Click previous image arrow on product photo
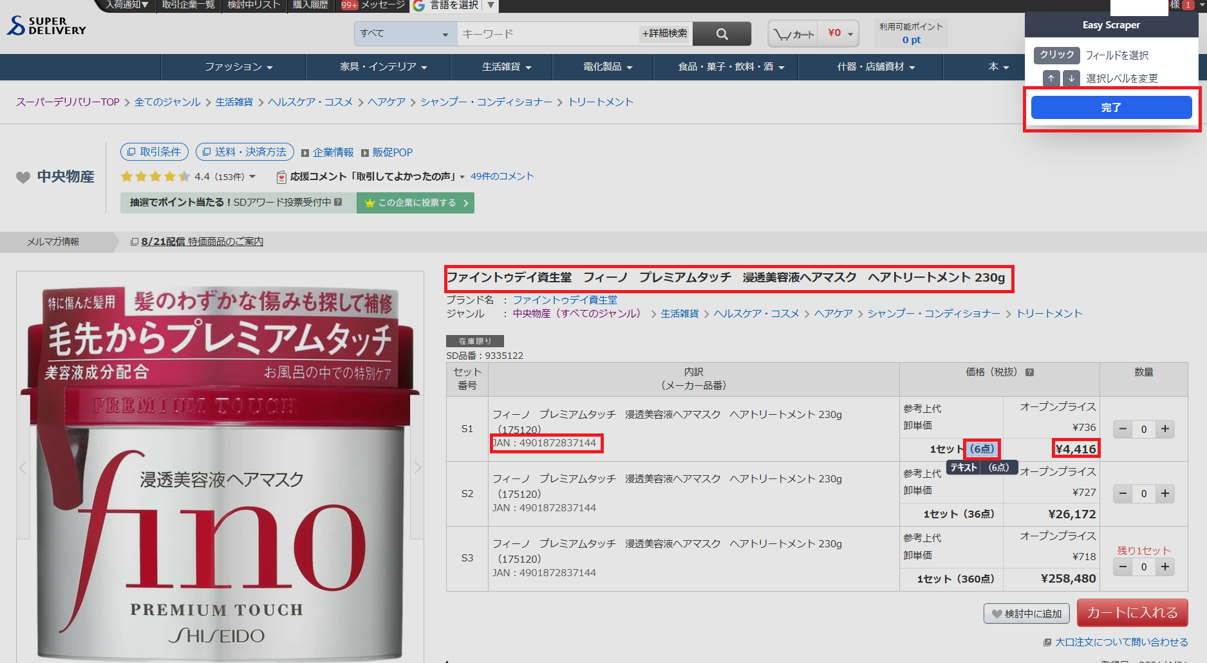Screen dimensions: 1207x663 coord(23,468)
